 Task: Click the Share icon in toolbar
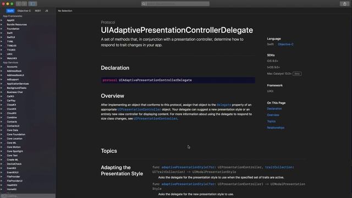(345, 4)
